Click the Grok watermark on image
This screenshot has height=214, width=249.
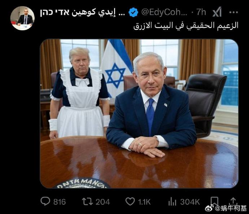[x=230, y=184]
